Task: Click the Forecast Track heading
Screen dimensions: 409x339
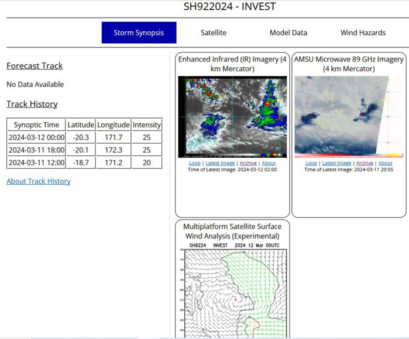Action: [35, 66]
